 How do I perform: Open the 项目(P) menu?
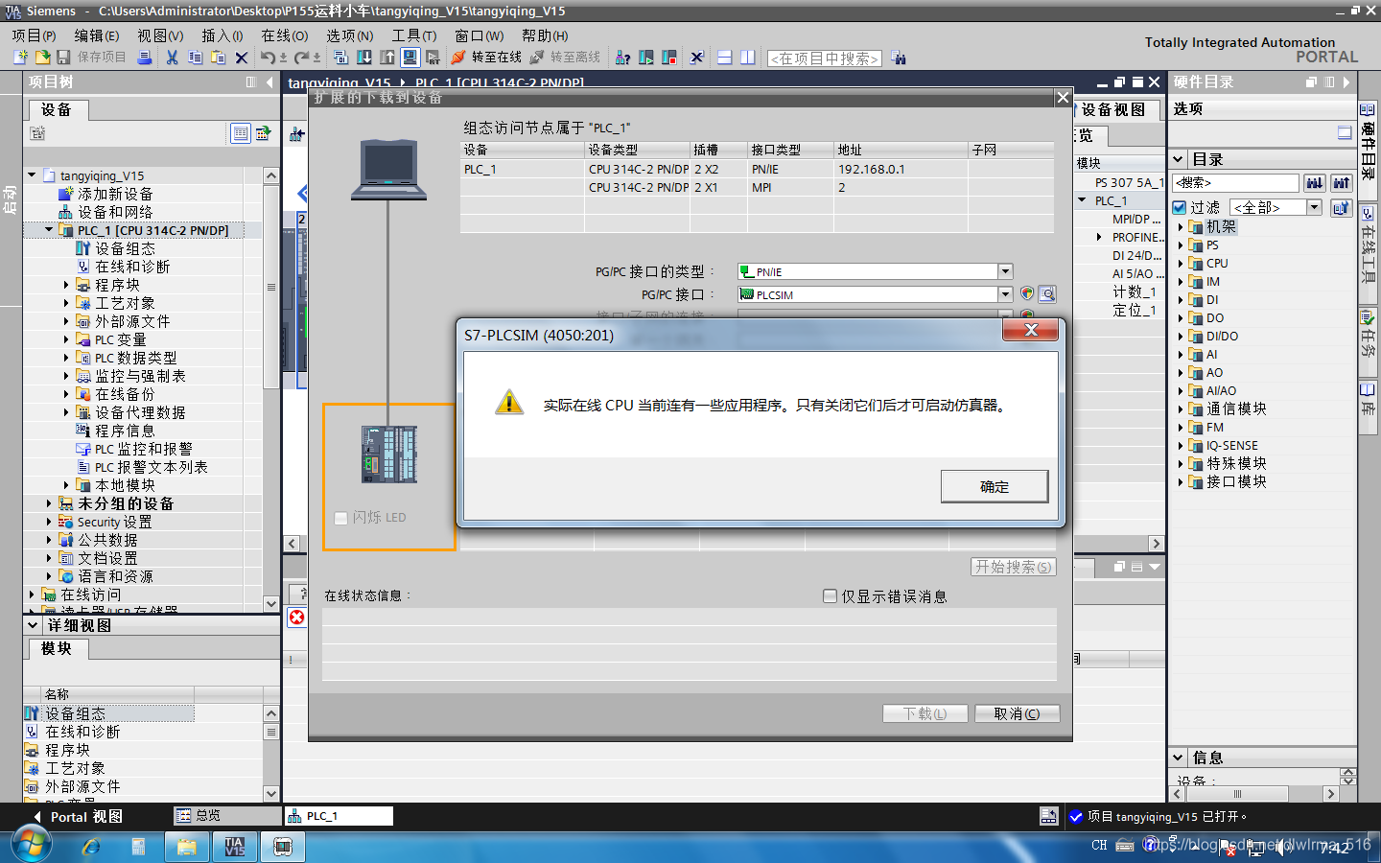coord(35,35)
